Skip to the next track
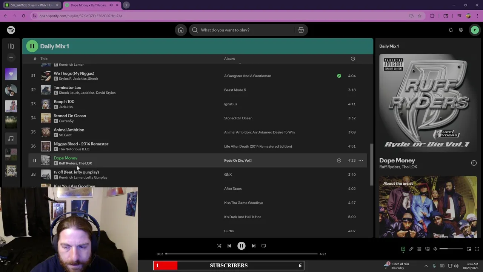483x272 pixels. coord(254,246)
